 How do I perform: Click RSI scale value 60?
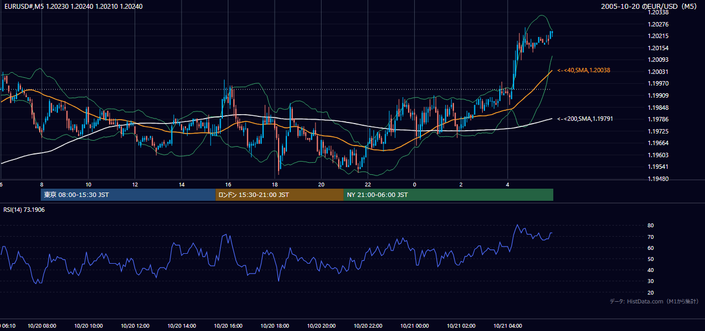[651, 248]
